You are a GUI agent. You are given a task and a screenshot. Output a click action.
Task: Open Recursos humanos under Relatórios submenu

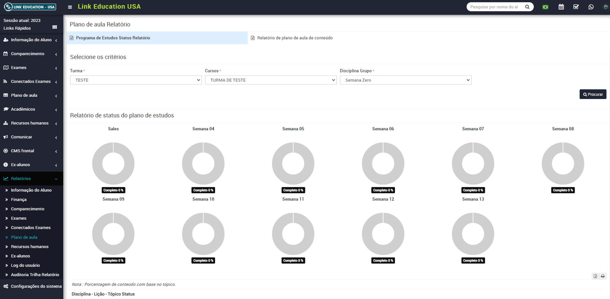pyautogui.click(x=30, y=246)
